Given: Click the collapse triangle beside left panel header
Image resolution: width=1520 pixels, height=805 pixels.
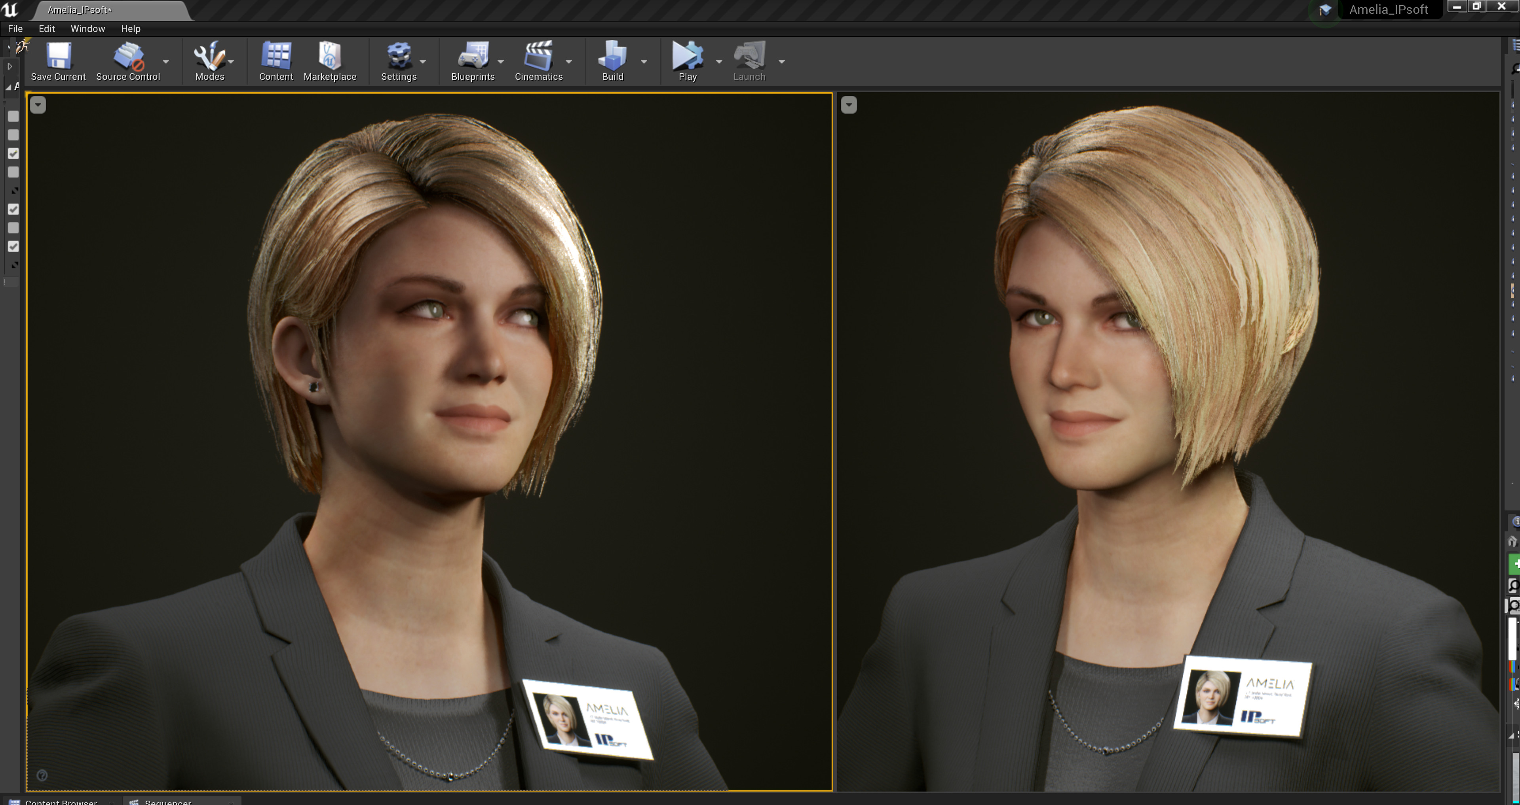Looking at the screenshot, I should pyautogui.click(x=8, y=87).
